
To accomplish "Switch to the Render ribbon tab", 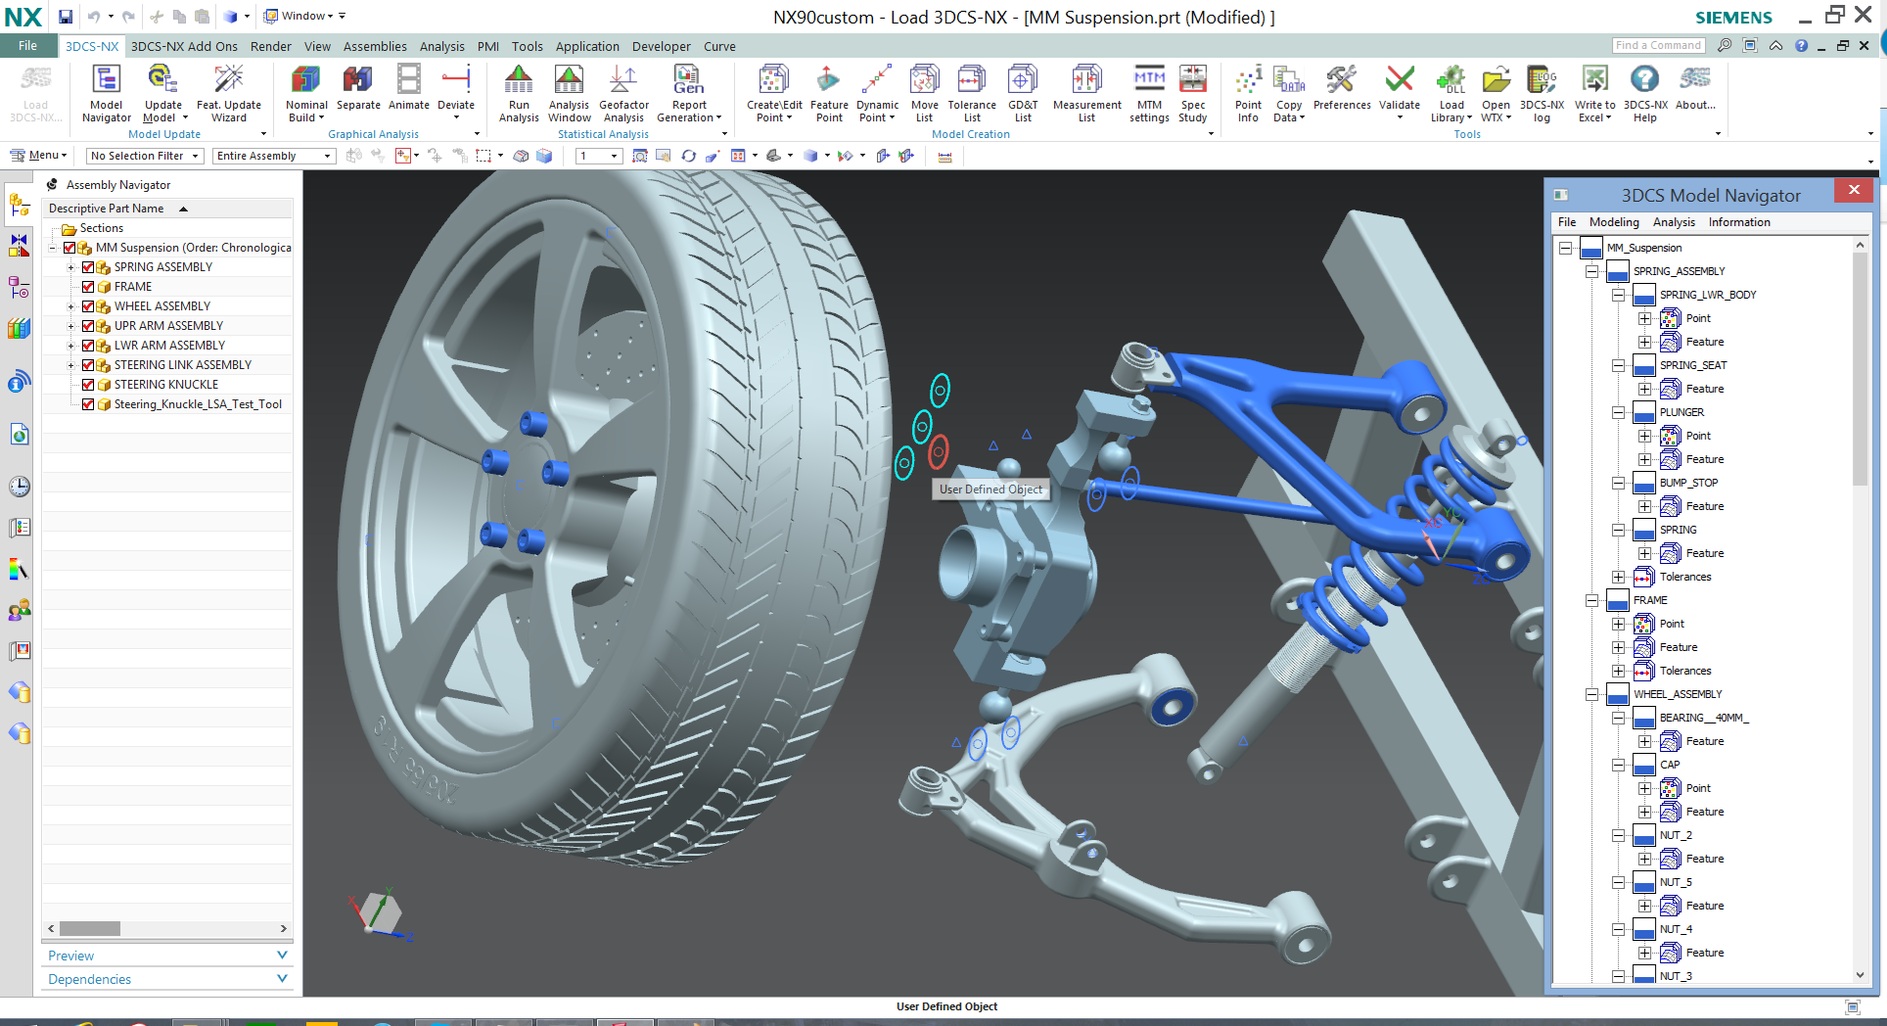I will click(x=271, y=46).
